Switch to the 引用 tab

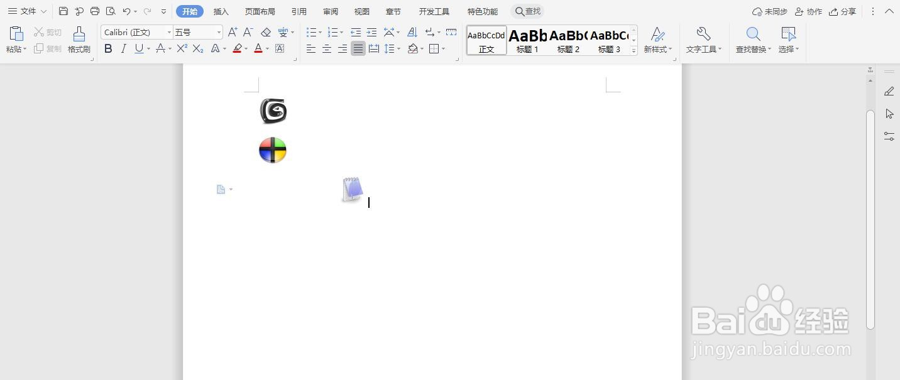point(299,11)
